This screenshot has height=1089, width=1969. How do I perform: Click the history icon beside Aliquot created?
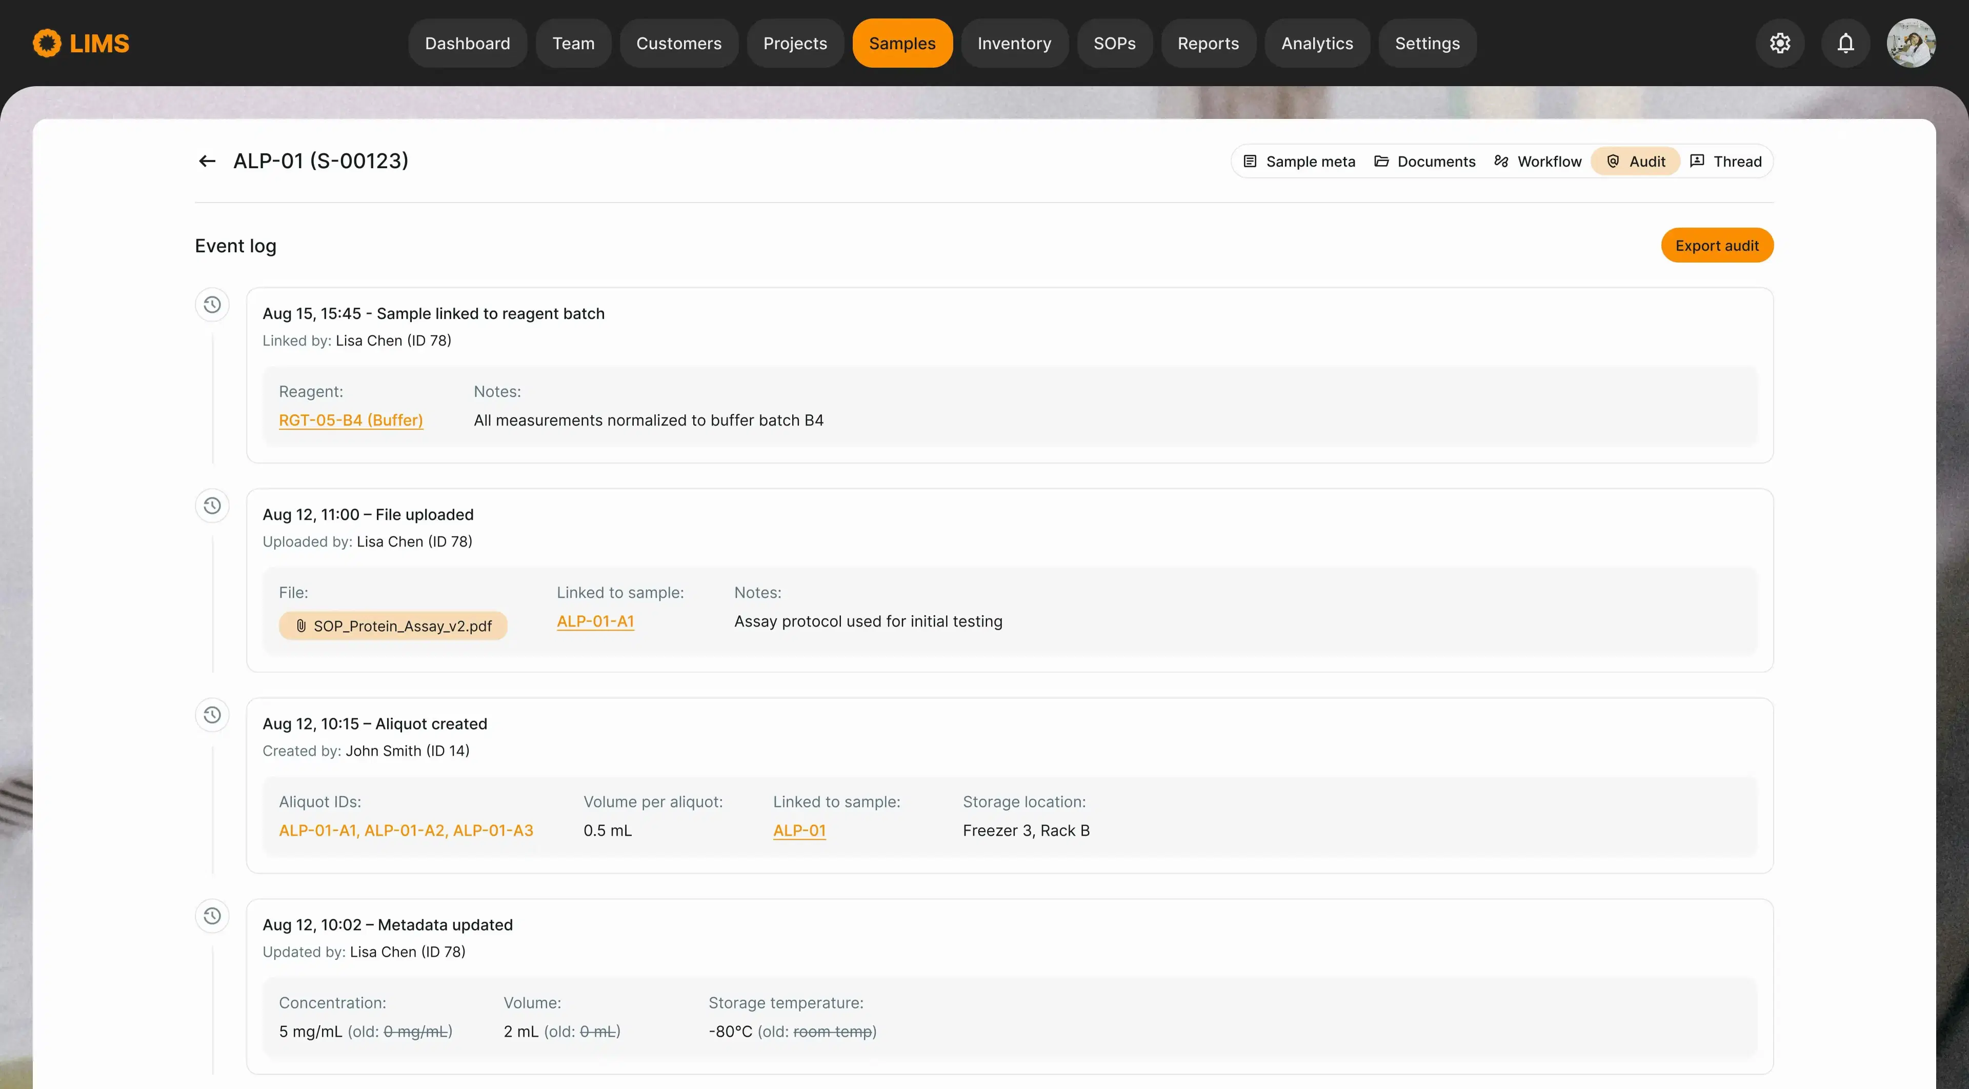212,715
